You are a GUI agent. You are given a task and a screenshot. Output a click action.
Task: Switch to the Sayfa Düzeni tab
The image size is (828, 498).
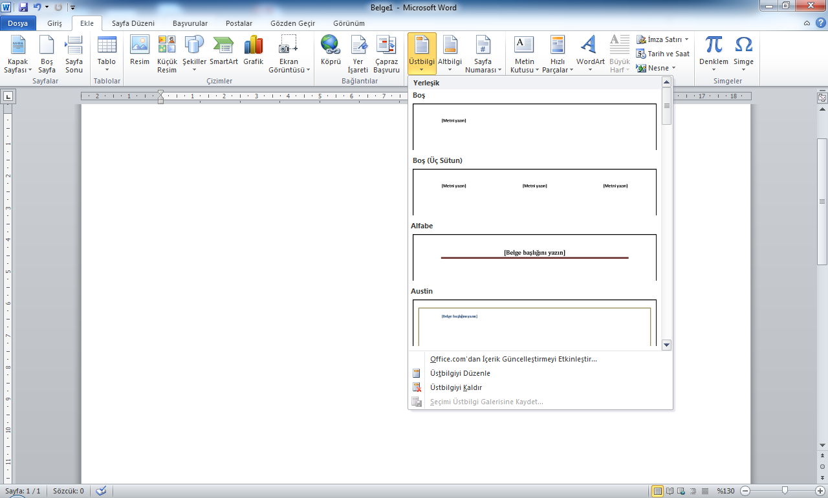click(133, 23)
